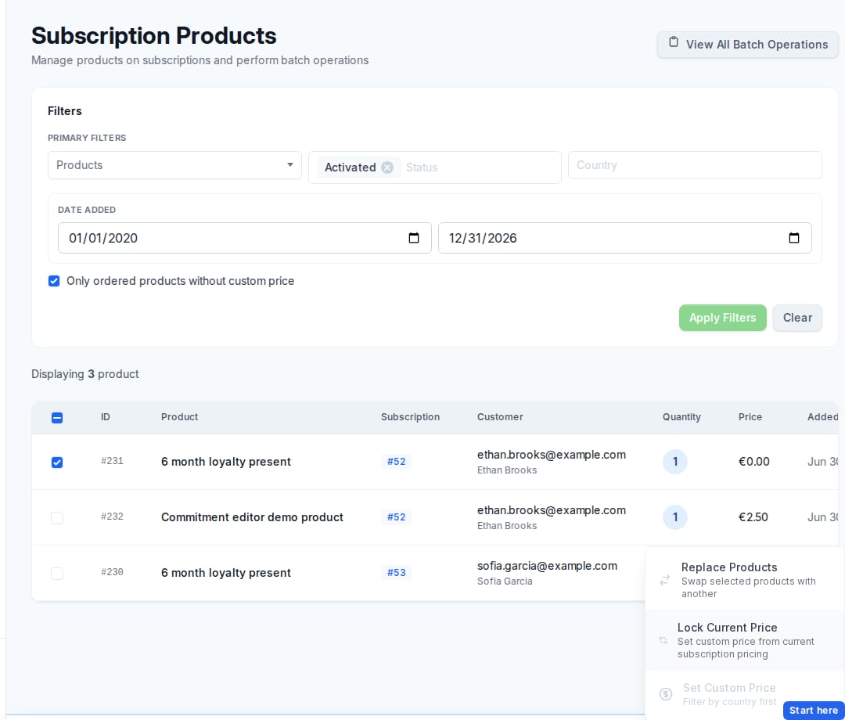Click the ID column header

tap(105, 417)
